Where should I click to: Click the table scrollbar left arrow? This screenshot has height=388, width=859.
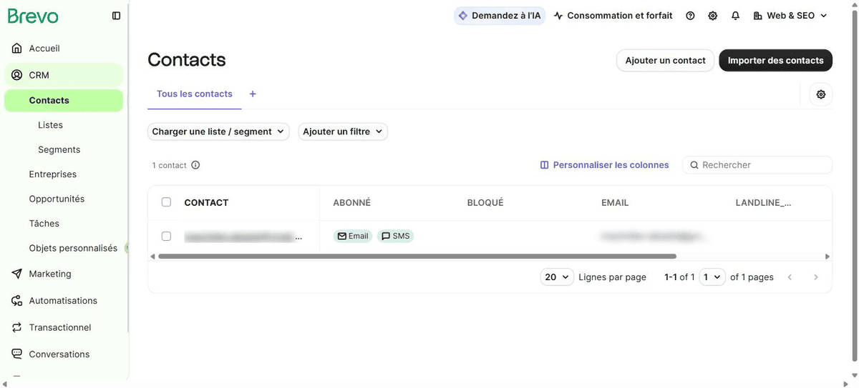(x=152, y=256)
